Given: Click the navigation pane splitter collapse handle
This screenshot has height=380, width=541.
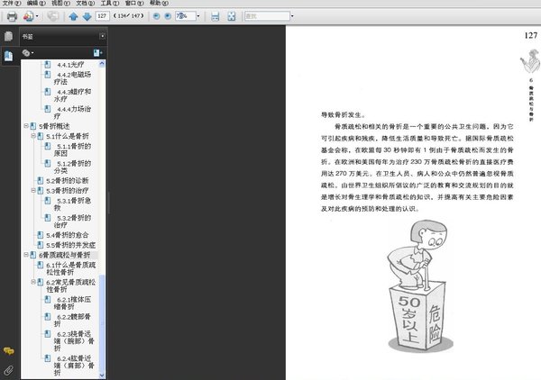Looking at the screenshot, I should [109, 203].
